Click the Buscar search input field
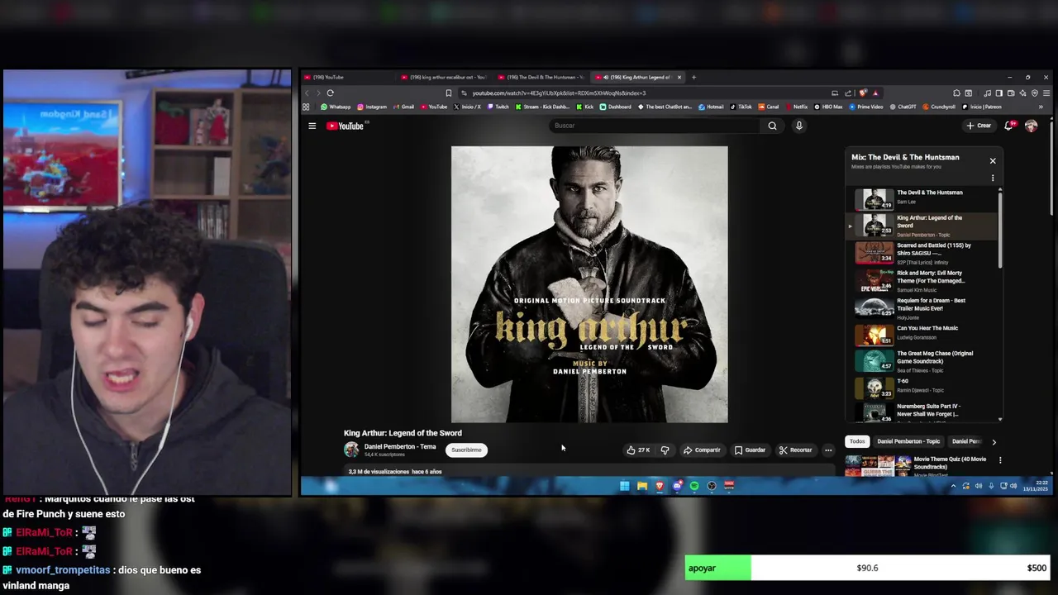 click(x=655, y=126)
